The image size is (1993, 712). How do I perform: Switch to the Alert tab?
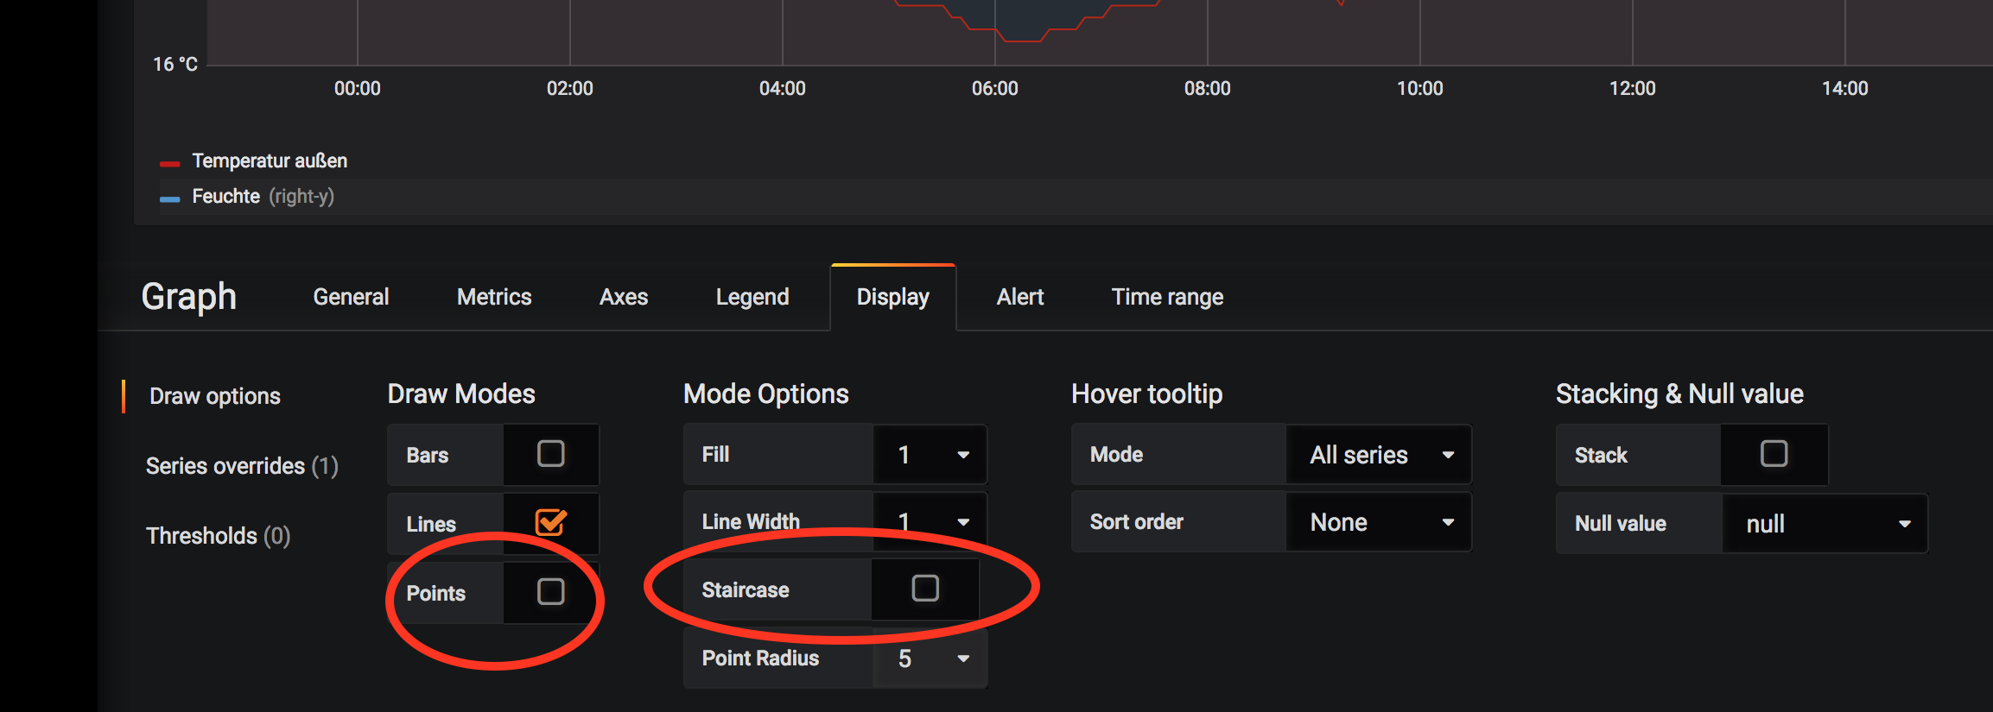1020,297
